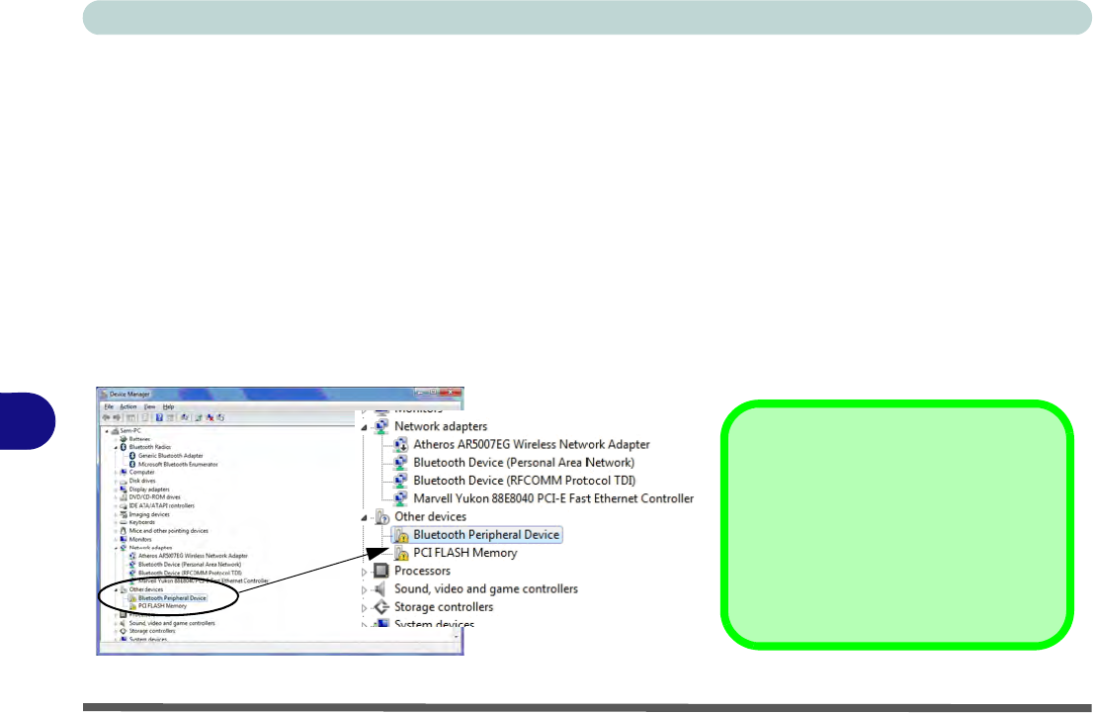Click the Device Manager scrollbar down arrow
The width and height of the screenshot is (1093, 713).
point(457,636)
